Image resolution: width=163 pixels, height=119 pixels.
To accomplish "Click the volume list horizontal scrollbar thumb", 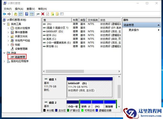I will 65,71.
